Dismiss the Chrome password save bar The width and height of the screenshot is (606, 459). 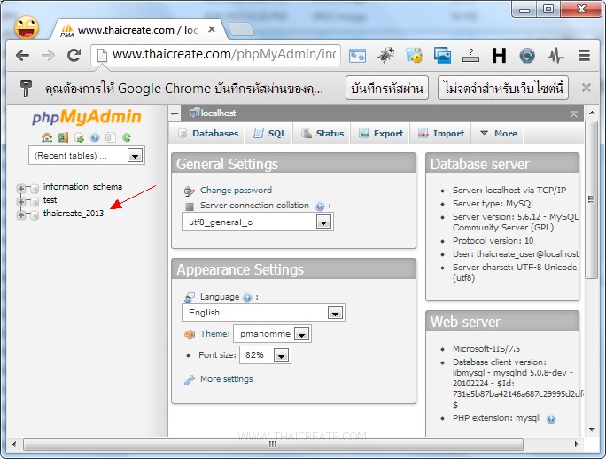pos(586,88)
